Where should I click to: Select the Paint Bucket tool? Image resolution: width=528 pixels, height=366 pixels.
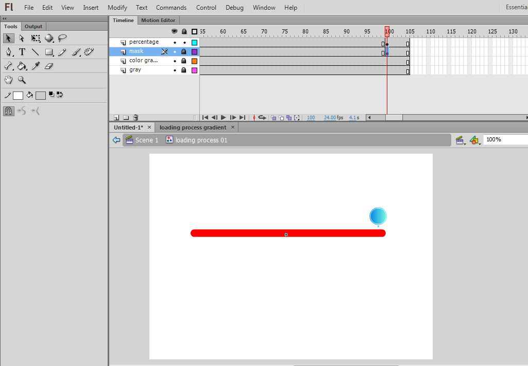[22, 66]
